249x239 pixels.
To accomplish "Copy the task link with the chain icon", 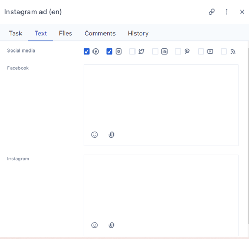I will 212,12.
